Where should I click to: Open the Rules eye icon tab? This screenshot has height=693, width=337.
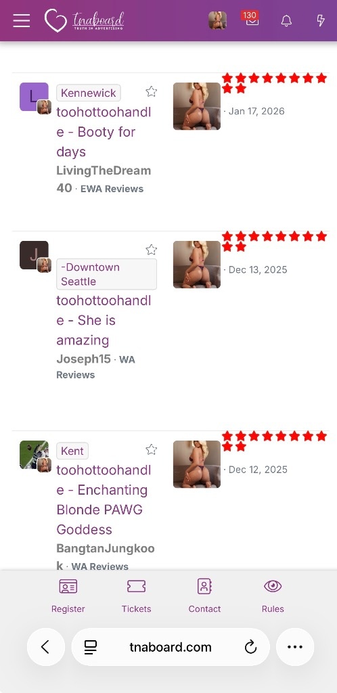273,596
